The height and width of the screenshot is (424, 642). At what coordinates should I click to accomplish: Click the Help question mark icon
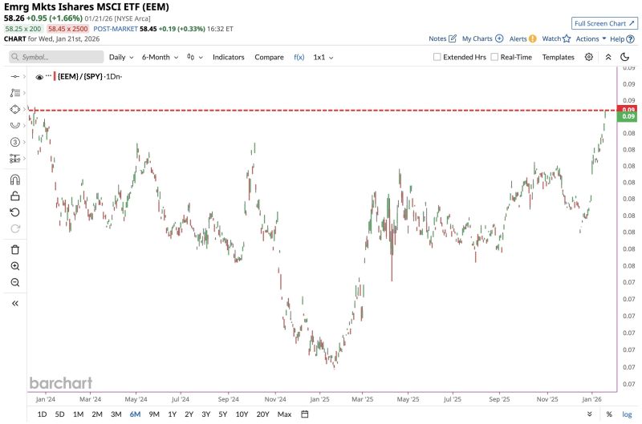[x=631, y=38]
